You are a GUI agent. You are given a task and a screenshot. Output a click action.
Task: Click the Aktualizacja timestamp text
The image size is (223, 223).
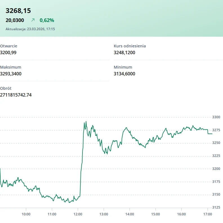pos(30,29)
